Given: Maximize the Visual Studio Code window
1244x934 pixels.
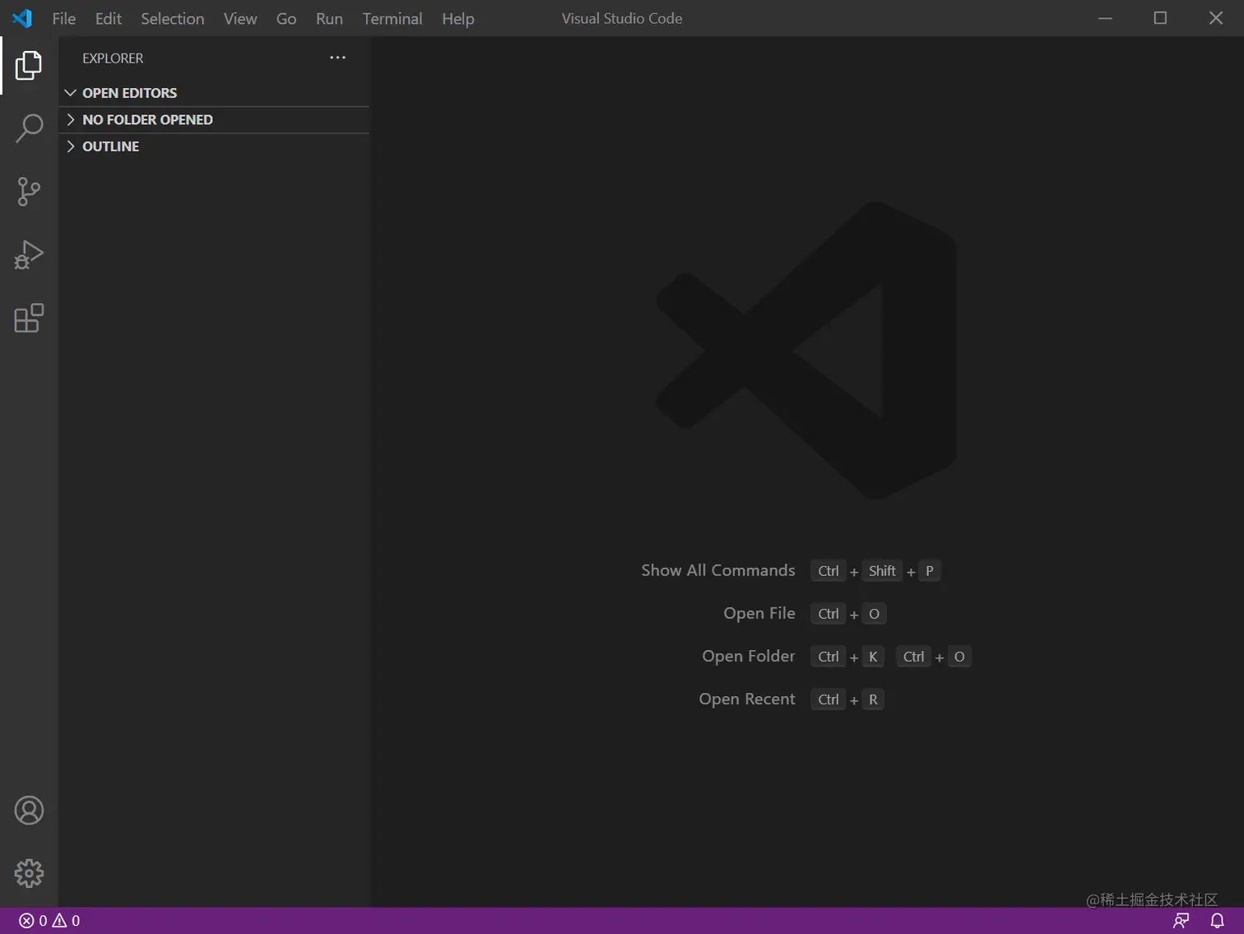Looking at the screenshot, I should coord(1160,18).
